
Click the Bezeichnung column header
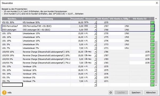(x=46, y=19)
